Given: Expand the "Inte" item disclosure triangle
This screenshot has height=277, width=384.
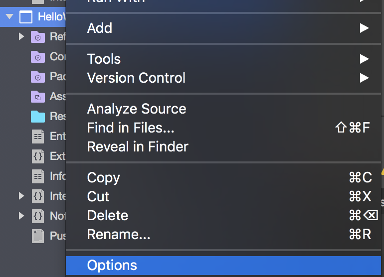Looking at the screenshot, I should pyautogui.click(x=21, y=196).
